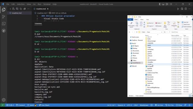Open Customize Layout icon in title bar

point(171,4)
